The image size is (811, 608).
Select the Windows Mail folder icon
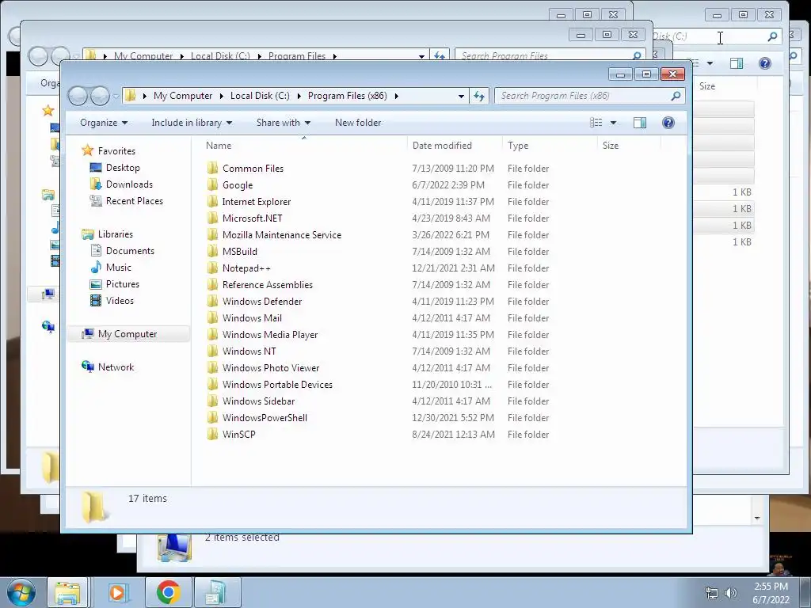tap(212, 317)
